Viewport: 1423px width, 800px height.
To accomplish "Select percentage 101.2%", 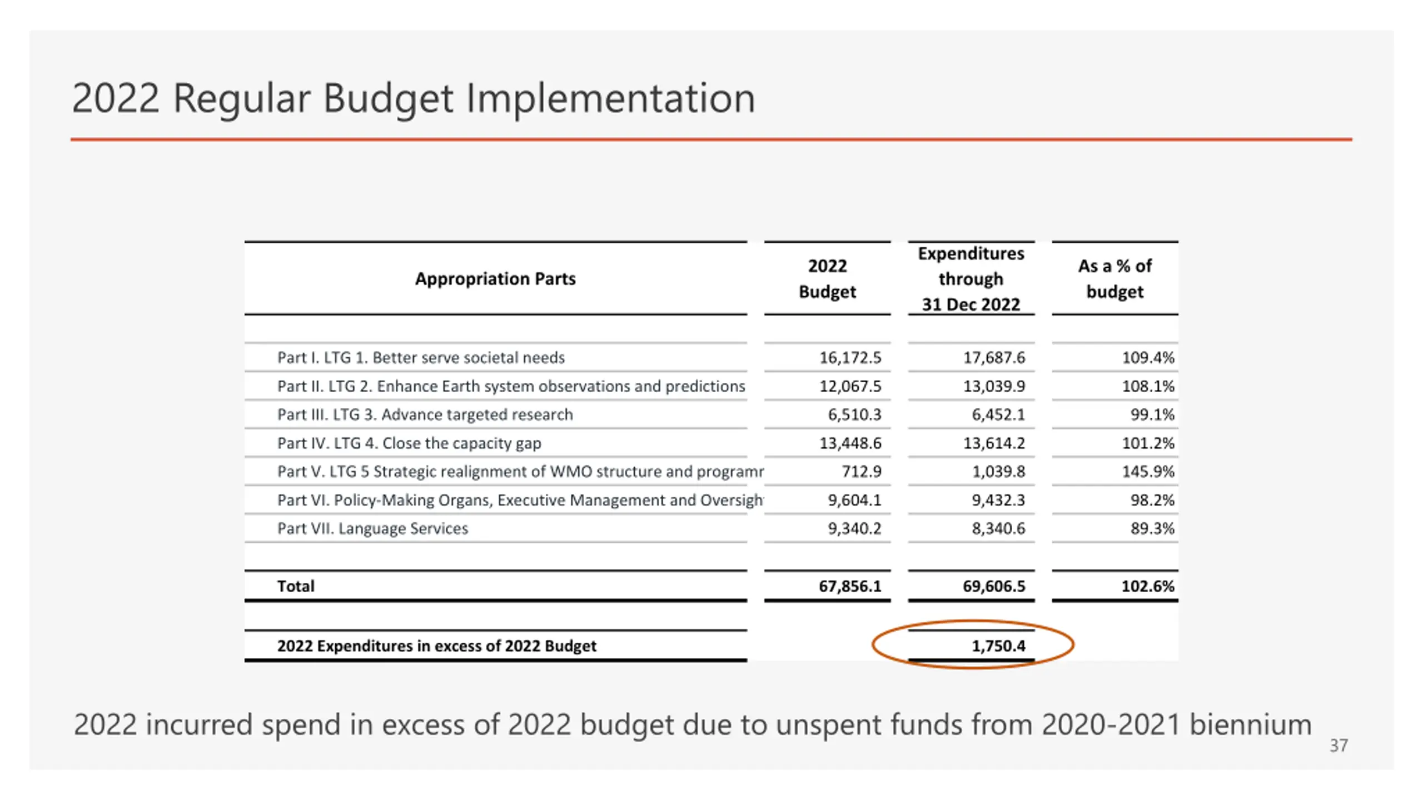I will coord(1148,443).
